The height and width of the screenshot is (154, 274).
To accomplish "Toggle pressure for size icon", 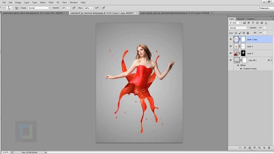I will point(104,8).
